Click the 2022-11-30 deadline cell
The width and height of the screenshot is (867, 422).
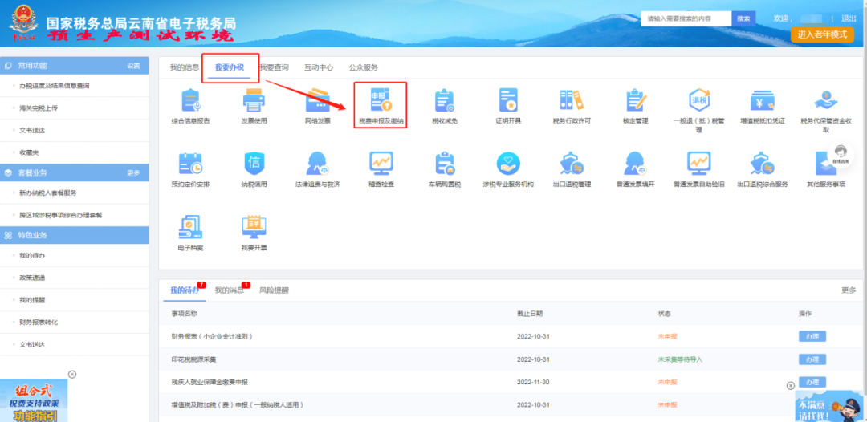tap(533, 382)
